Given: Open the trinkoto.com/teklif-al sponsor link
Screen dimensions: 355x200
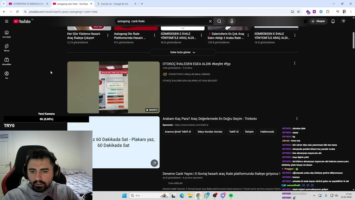Looking at the screenshot, I should 191,125.
